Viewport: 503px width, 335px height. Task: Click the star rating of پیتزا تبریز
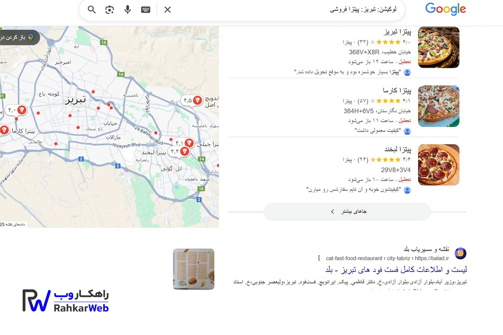(385, 42)
